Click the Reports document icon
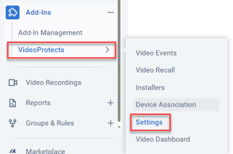This screenshot has width=233, height=154. point(13,103)
